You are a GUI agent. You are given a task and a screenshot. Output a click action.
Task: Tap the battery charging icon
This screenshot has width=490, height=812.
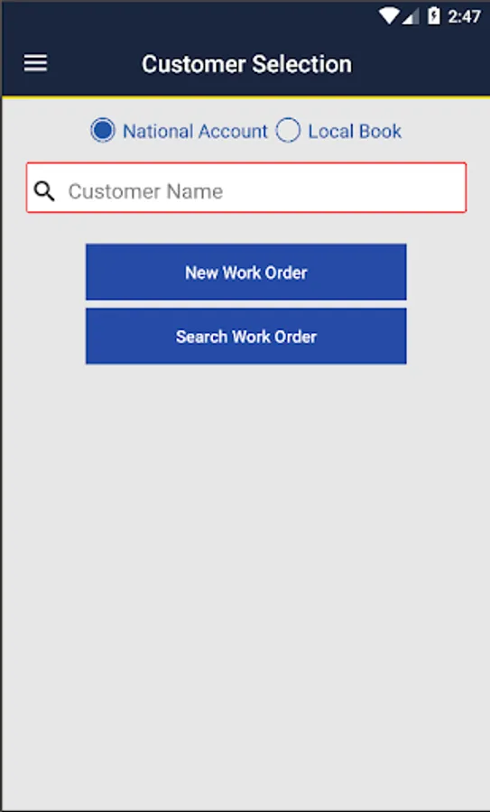click(x=433, y=16)
